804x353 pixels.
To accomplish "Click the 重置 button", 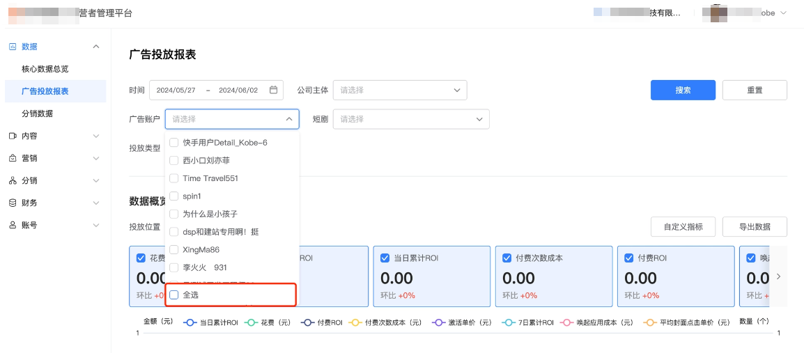I will pos(755,90).
